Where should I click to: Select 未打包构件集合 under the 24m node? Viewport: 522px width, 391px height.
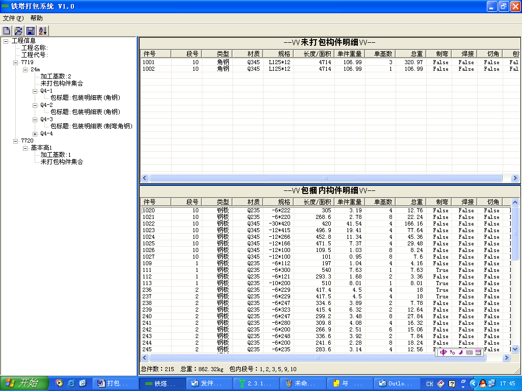[62, 83]
